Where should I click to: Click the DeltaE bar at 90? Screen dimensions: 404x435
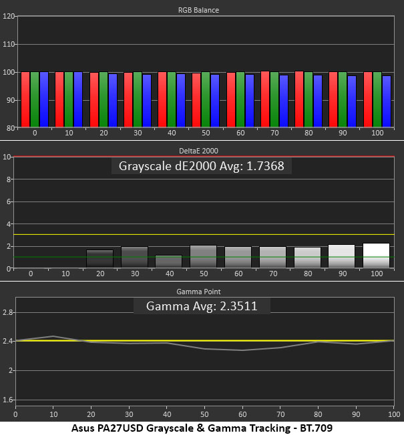[341, 256]
